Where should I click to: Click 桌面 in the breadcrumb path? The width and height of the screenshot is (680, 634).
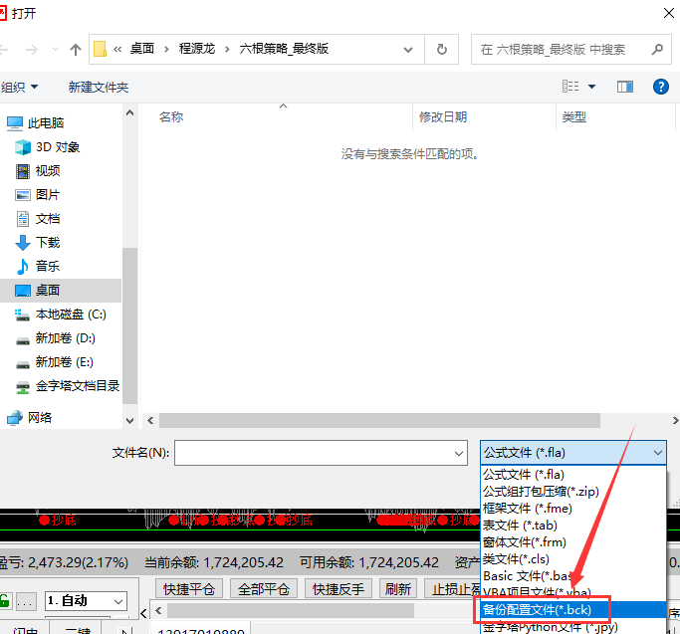[x=142, y=49]
